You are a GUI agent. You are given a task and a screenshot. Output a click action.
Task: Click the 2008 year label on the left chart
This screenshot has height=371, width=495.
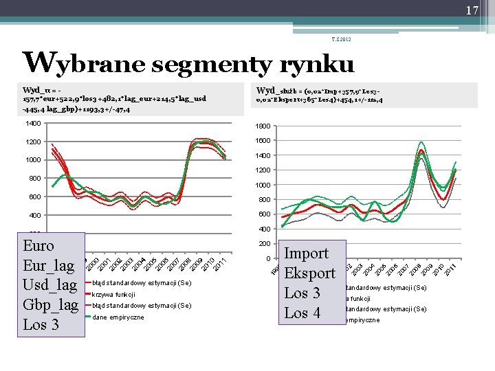point(185,265)
